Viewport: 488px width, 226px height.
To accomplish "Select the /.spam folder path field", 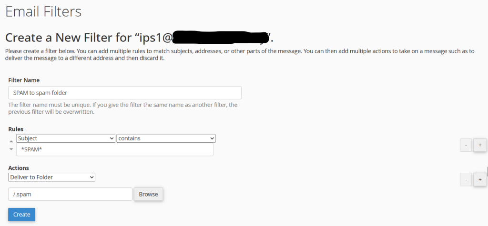I will pyautogui.click(x=70, y=194).
